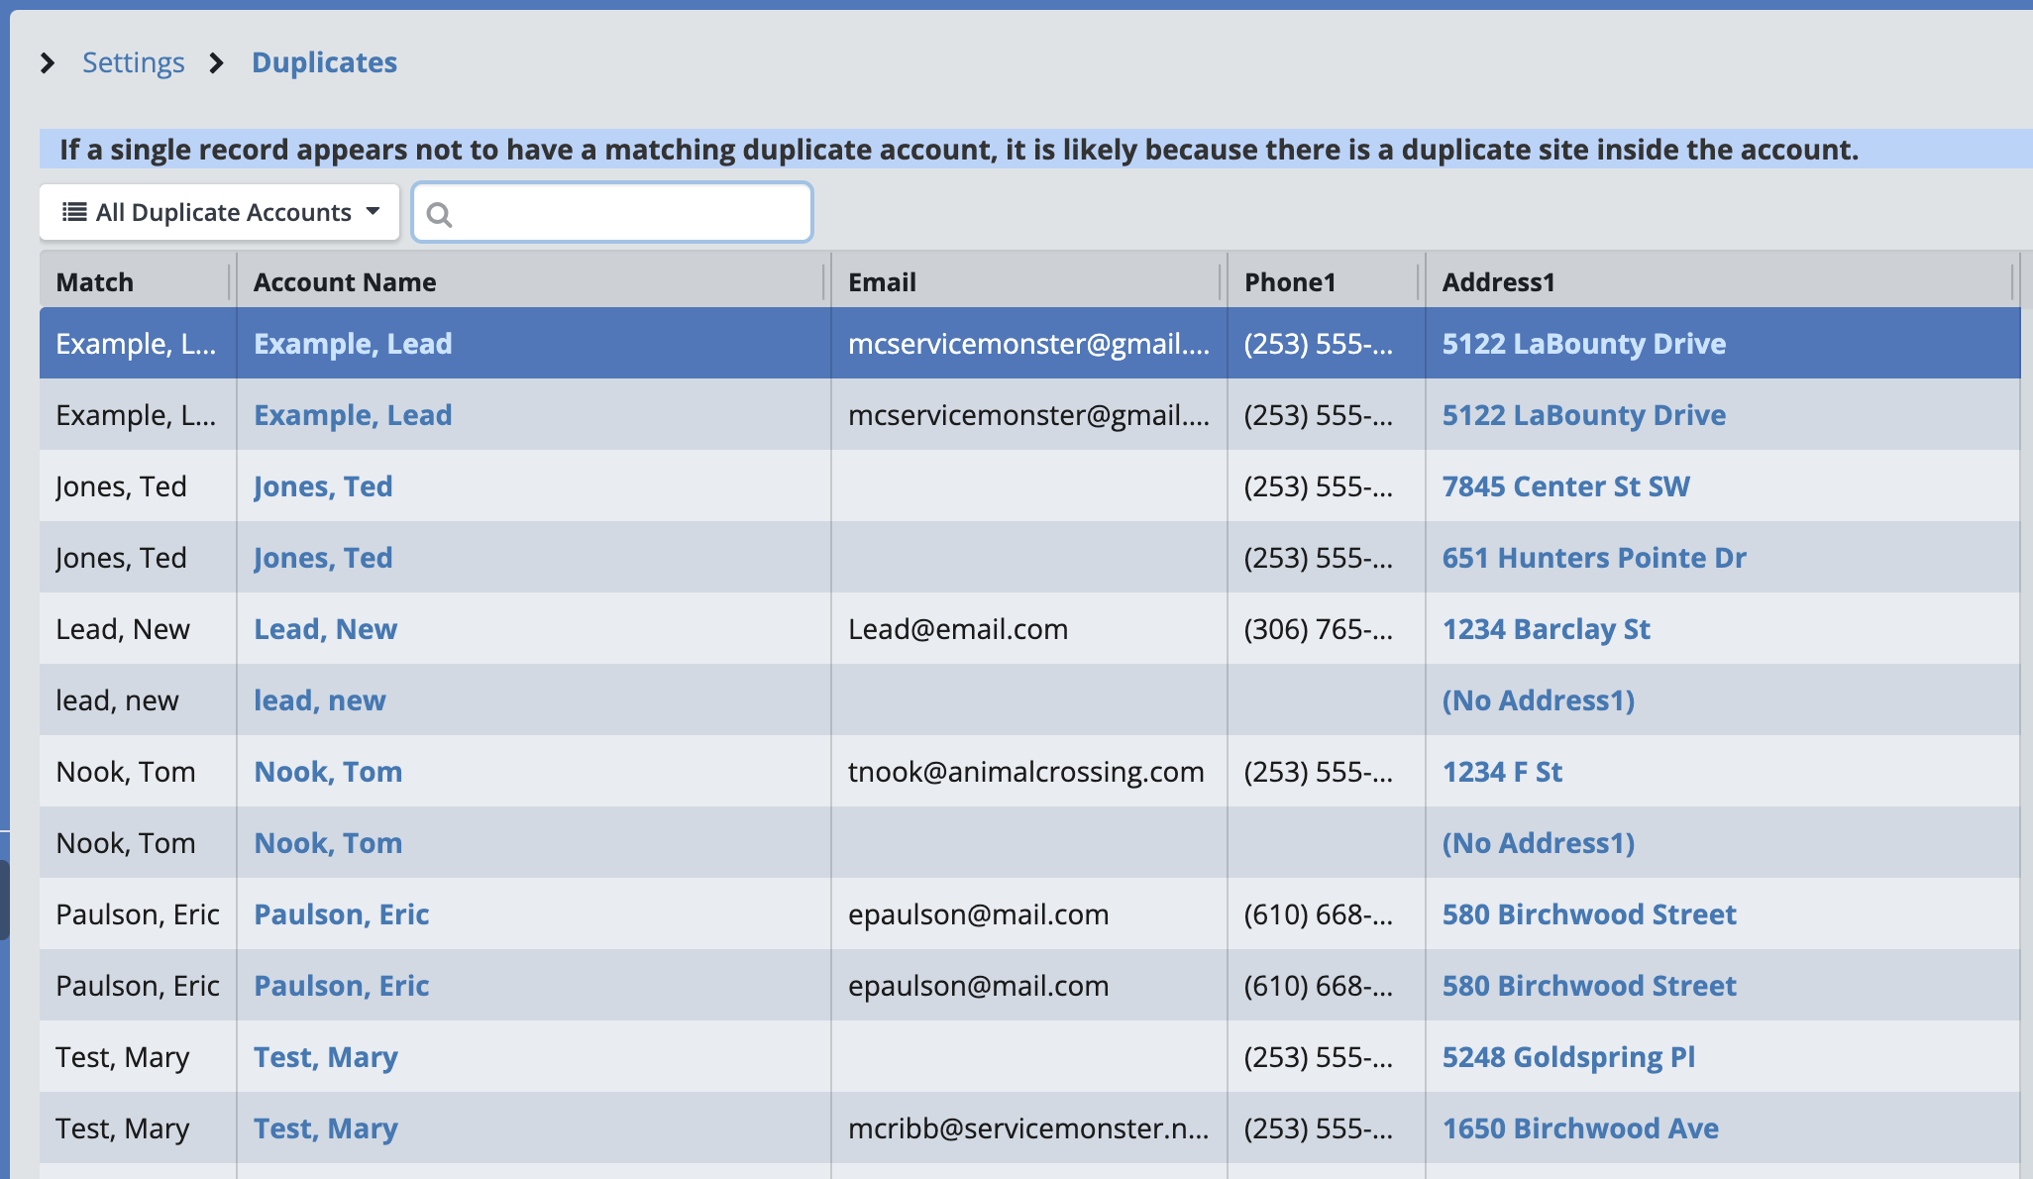Open the Settings breadcrumb link

(x=133, y=62)
